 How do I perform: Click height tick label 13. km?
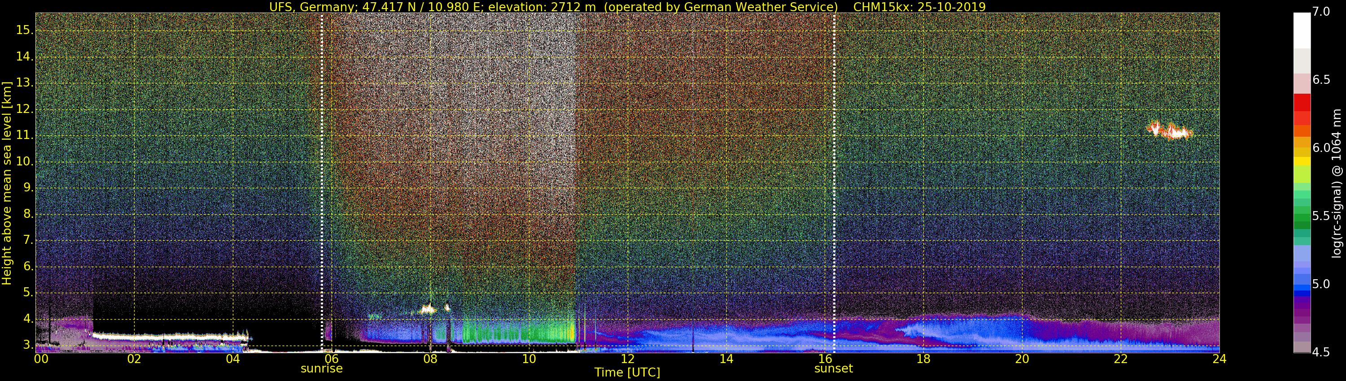[x=25, y=82]
